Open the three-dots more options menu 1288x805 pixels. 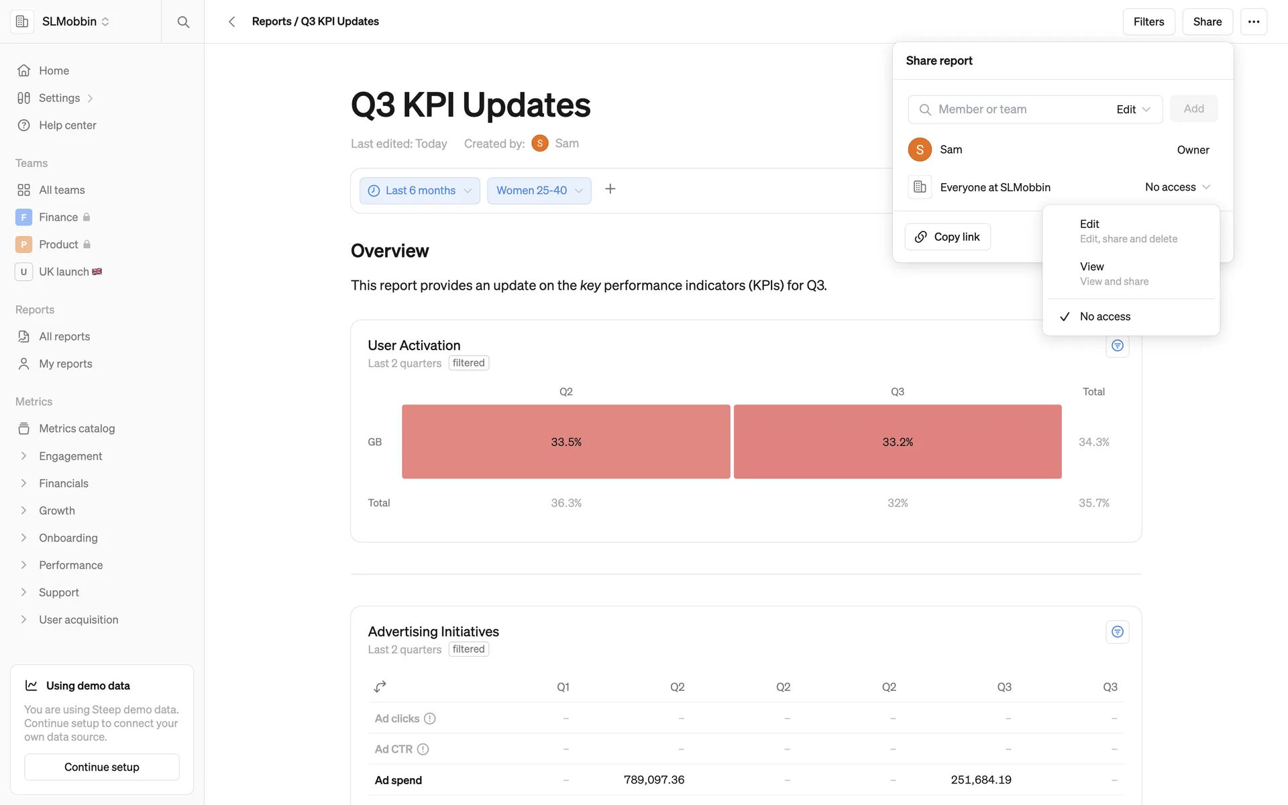tap(1253, 21)
